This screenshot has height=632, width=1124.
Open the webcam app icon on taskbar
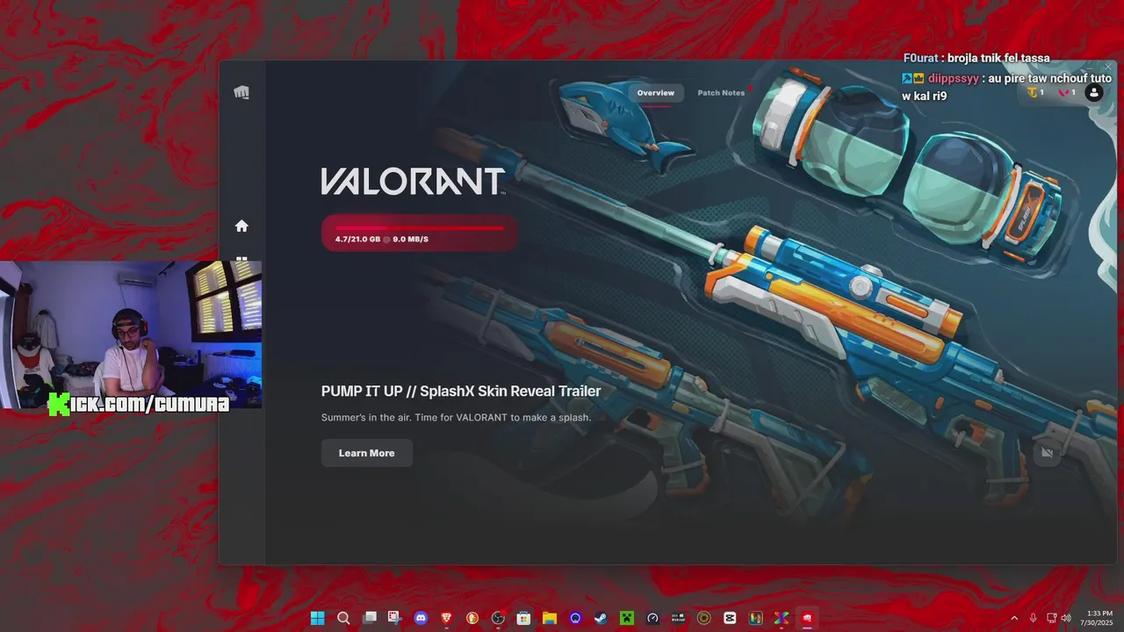(x=678, y=618)
